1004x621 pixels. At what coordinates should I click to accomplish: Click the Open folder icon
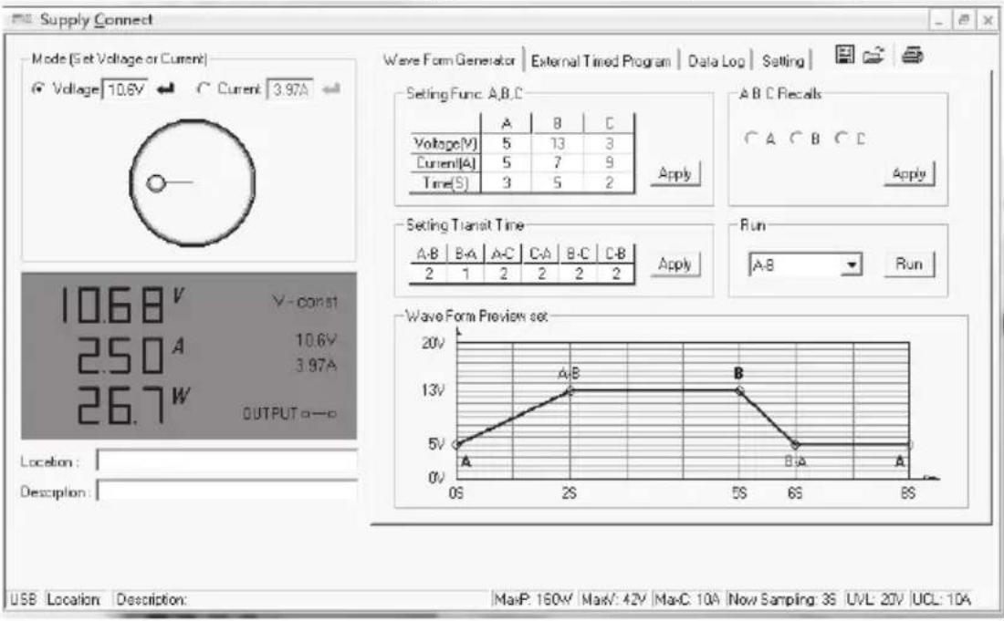click(x=873, y=57)
